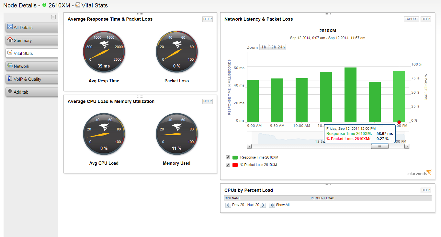Click EXPORT on Network Latency panel
This screenshot has height=237, width=441.
click(411, 19)
